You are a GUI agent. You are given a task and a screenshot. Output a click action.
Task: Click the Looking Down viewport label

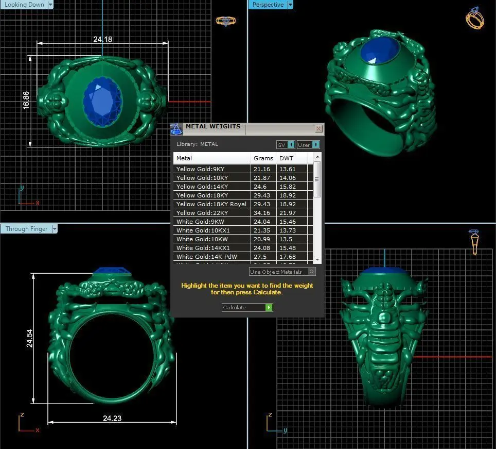[24, 5]
